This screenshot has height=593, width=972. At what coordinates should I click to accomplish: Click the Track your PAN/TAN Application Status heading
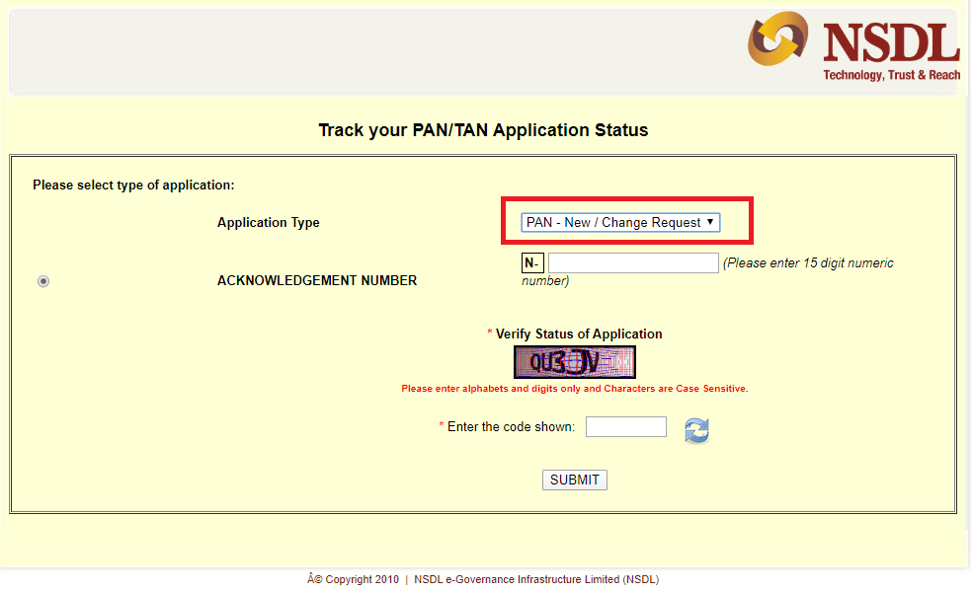pyautogui.click(x=483, y=129)
